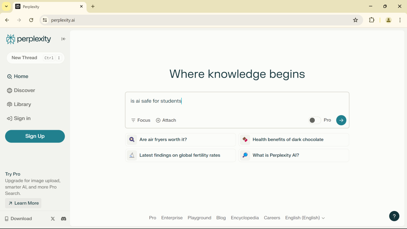
Task: Open the Library section
Action: pos(10,104)
